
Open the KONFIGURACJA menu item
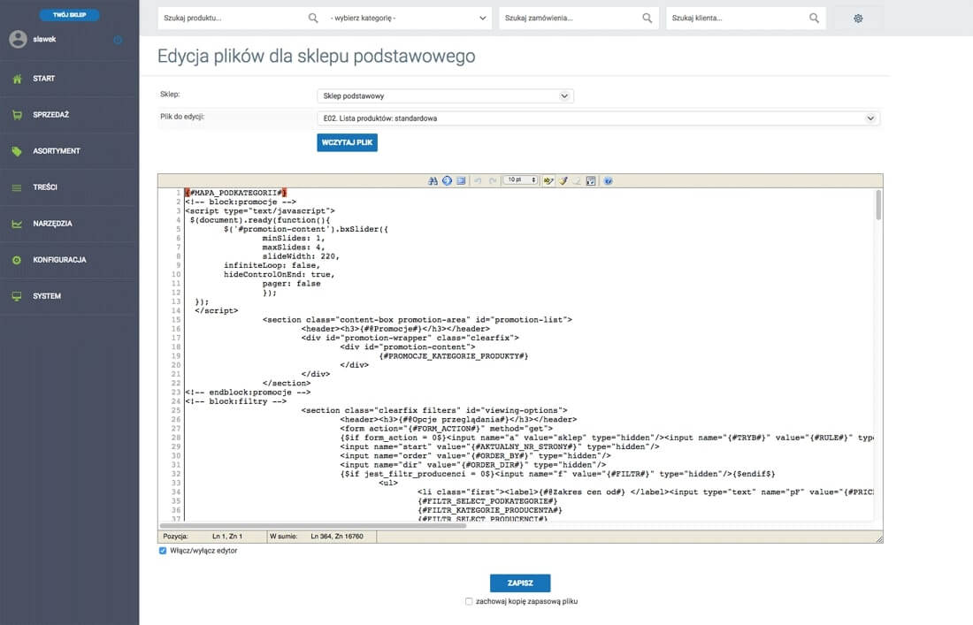70,260
